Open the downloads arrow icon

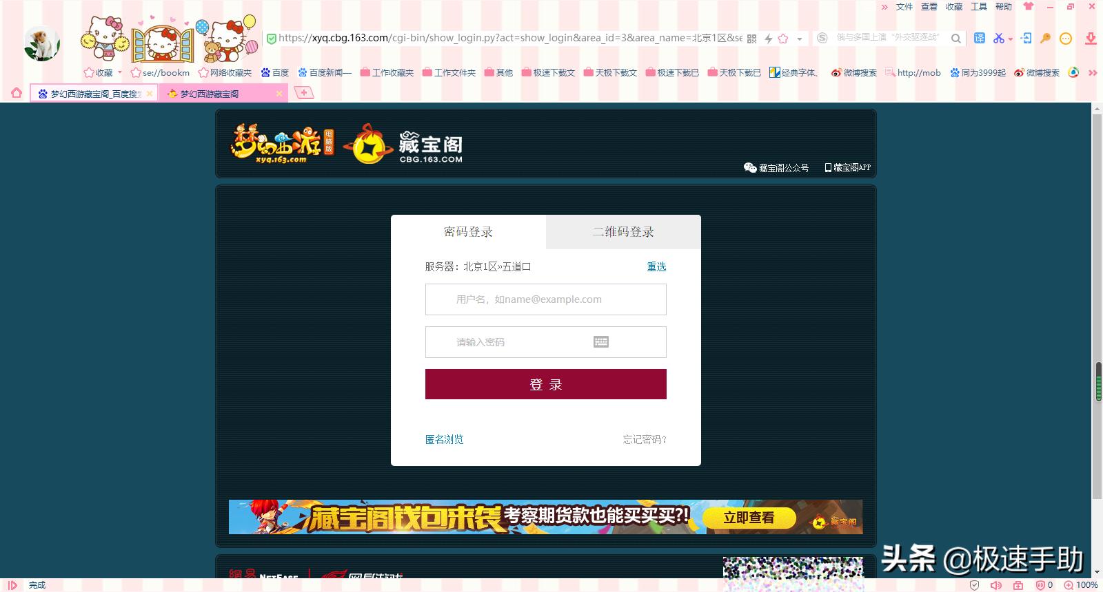click(1091, 39)
